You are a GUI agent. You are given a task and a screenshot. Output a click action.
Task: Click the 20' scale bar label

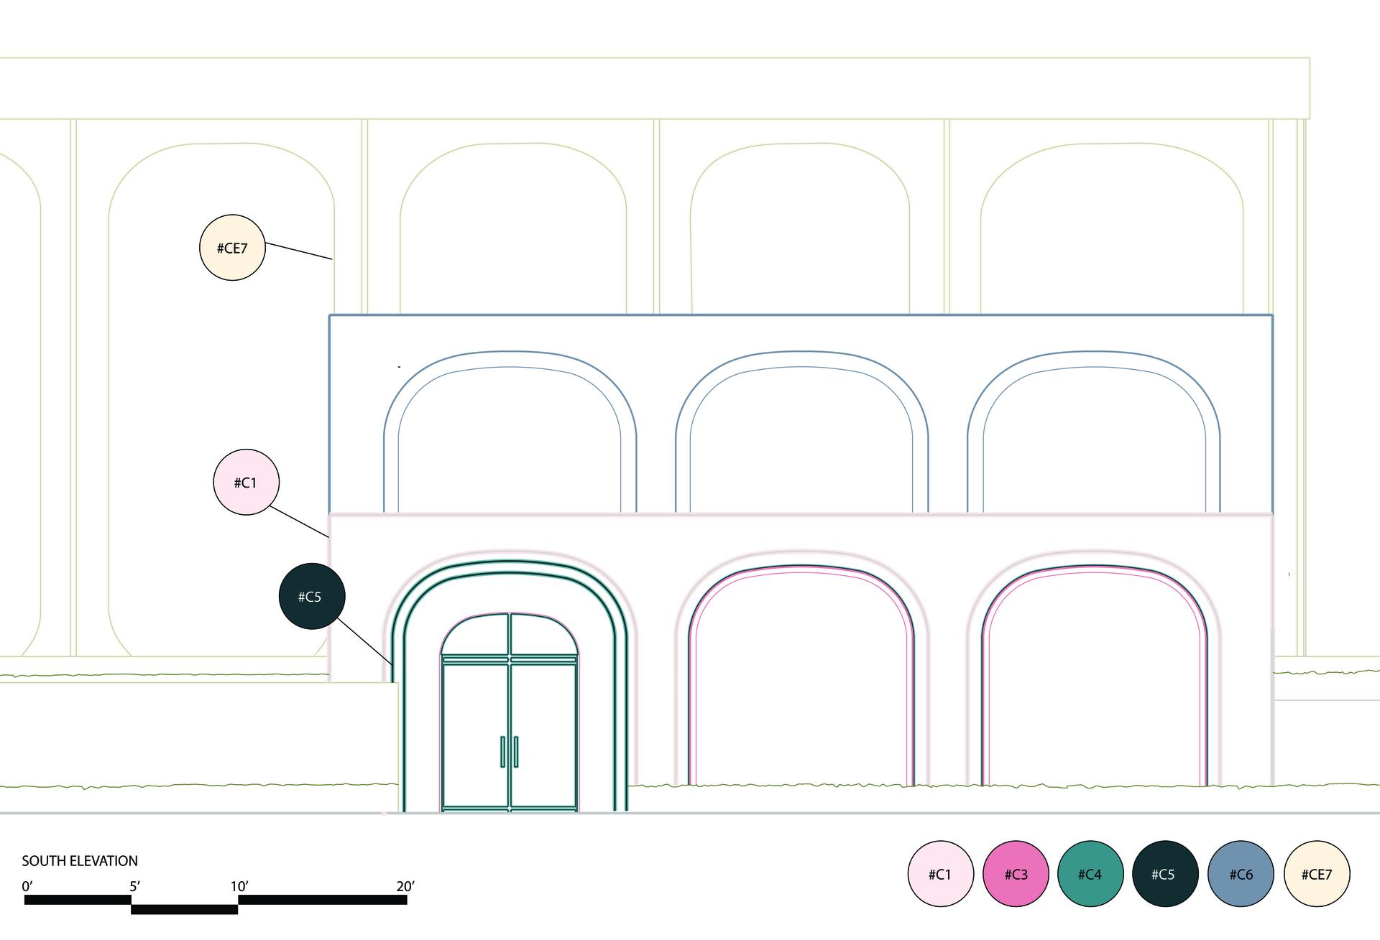coord(405,886)
